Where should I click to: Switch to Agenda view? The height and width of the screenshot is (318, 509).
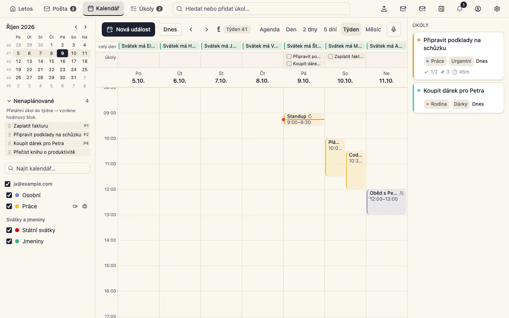(270, 29)
